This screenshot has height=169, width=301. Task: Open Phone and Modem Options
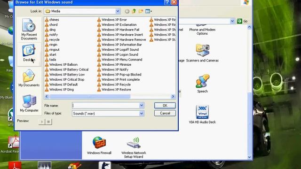click(202, 30)
